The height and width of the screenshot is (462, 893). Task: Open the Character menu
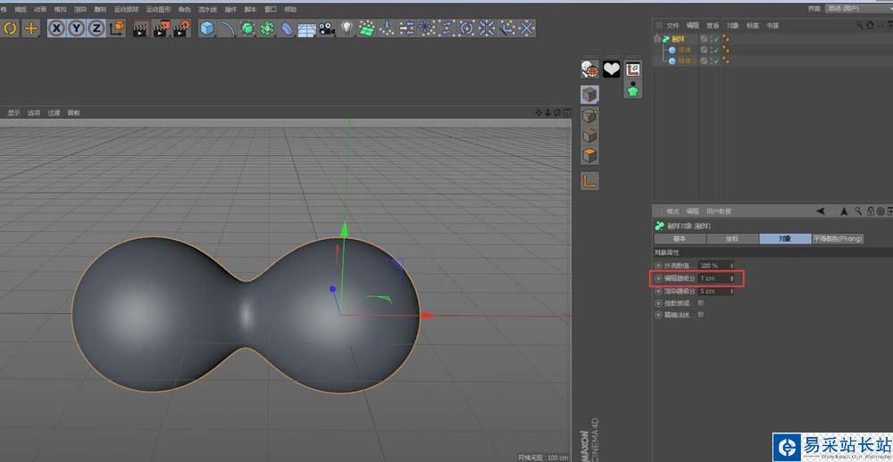coord(184,9)
